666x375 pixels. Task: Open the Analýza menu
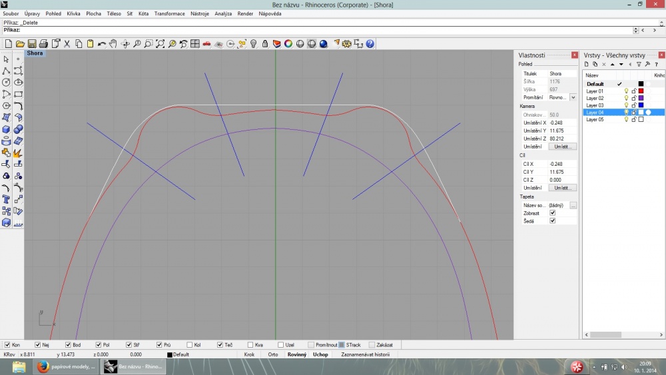coord(223,13)
